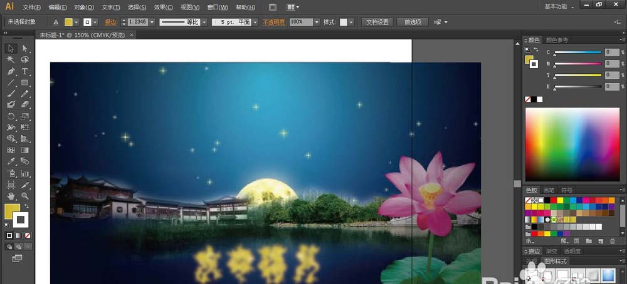
Task: Open the Color panel options menu
Action: pyautogui.click(x=622, y=40)
